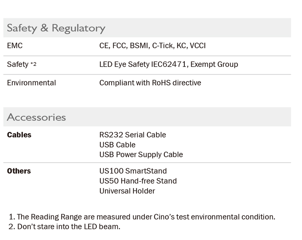Click the Environmental row label
This screenshot has width=302, height=240.
click(32, 83)
